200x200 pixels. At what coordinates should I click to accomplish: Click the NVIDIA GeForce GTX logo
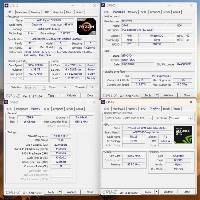point(183,135)
